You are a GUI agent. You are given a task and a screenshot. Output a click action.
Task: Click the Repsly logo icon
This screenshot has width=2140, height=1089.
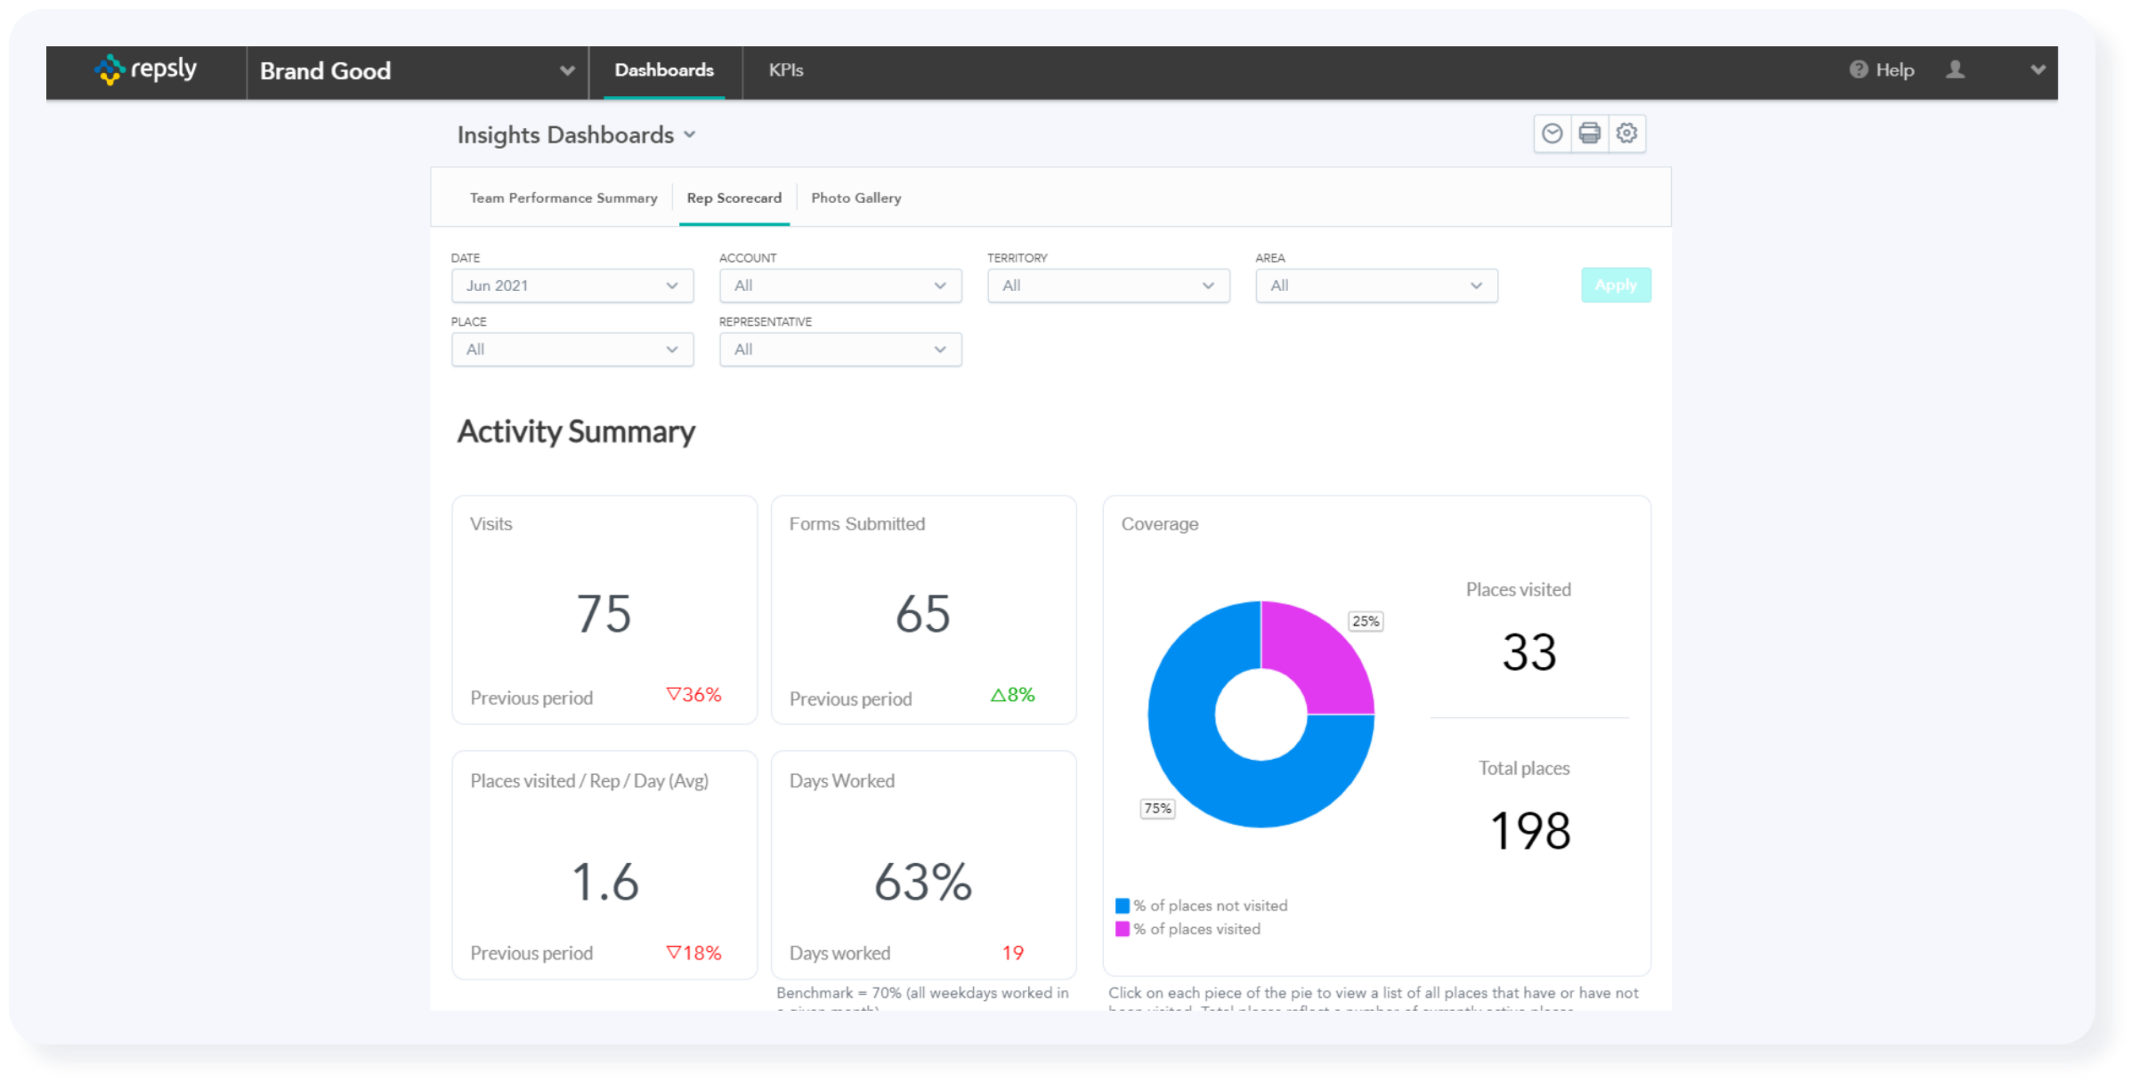coord(110,70)
